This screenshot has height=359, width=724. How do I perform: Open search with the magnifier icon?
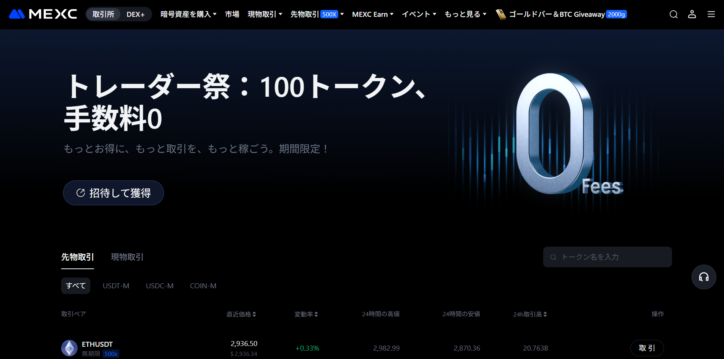(x=673, y=14)
